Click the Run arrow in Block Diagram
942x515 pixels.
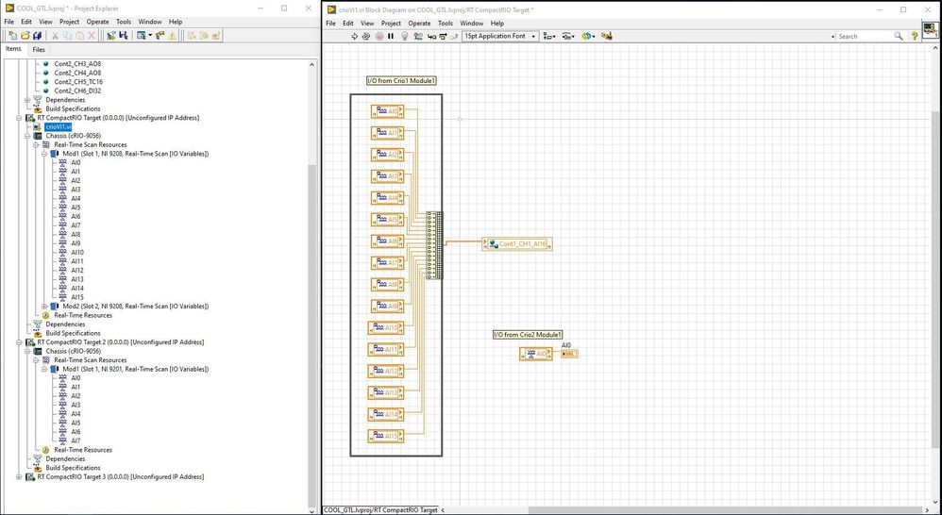click(x=355, y=36)
